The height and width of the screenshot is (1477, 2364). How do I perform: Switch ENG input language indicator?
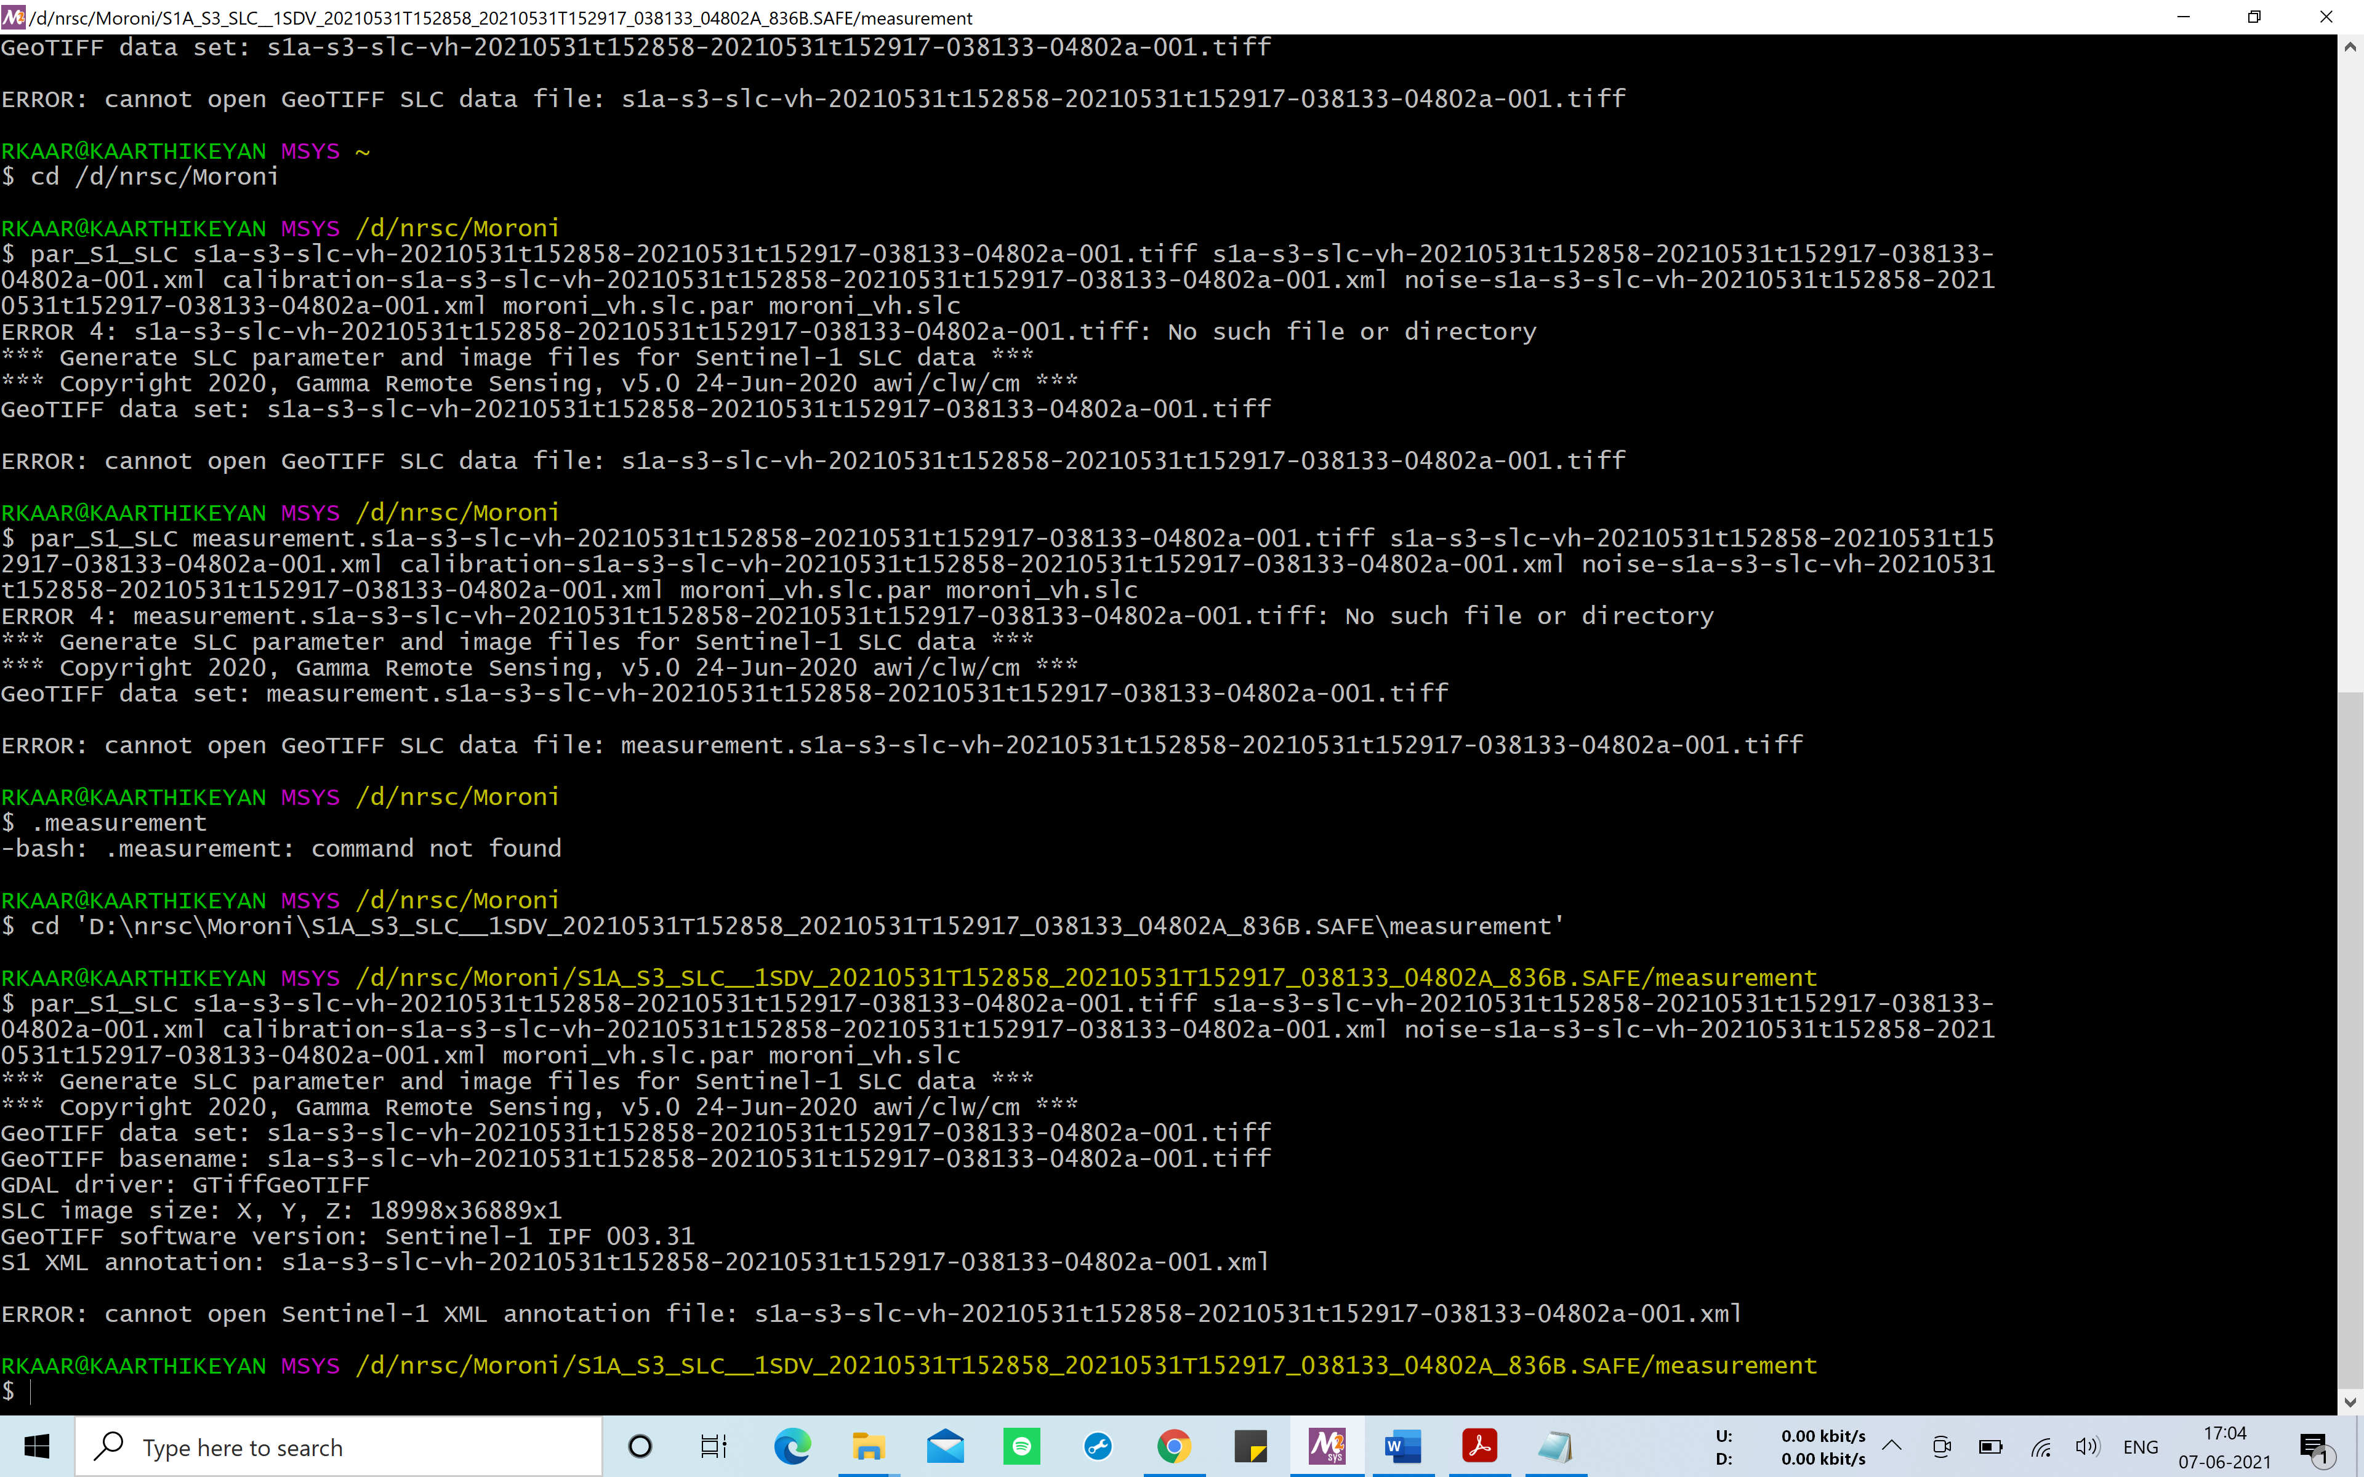2141,1447
